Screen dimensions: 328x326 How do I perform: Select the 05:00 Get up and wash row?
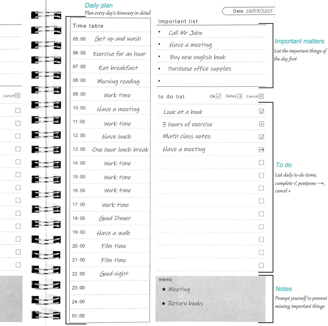tap(110, 39)
